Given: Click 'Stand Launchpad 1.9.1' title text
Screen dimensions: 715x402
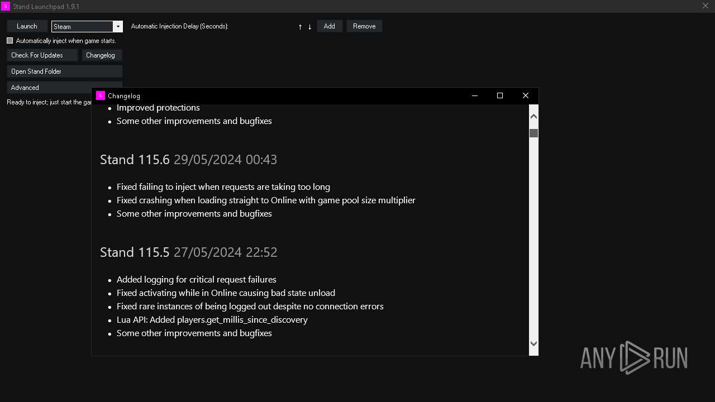Looking at the screenshot, I should coord(46,7).
